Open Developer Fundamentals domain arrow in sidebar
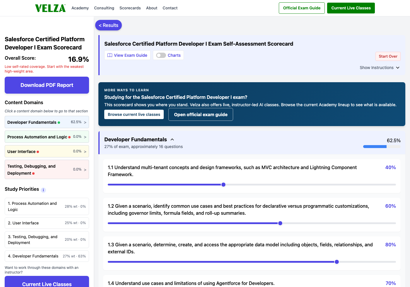Viewport: 410px width, 287px height. [85, 122]
